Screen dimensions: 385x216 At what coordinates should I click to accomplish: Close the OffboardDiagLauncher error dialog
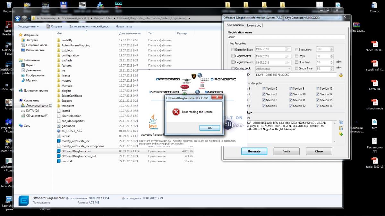point(218,98)
